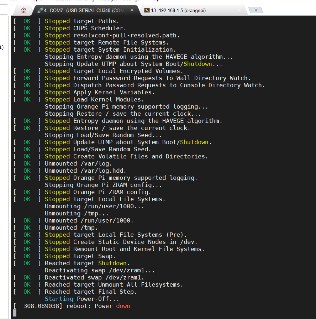Open a new tab with the plus button
The image size is (316, 319).
(x=256, y=10)
